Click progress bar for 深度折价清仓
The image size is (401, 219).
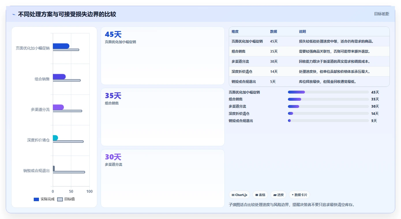pyautogui.click(x=328, y=114)
